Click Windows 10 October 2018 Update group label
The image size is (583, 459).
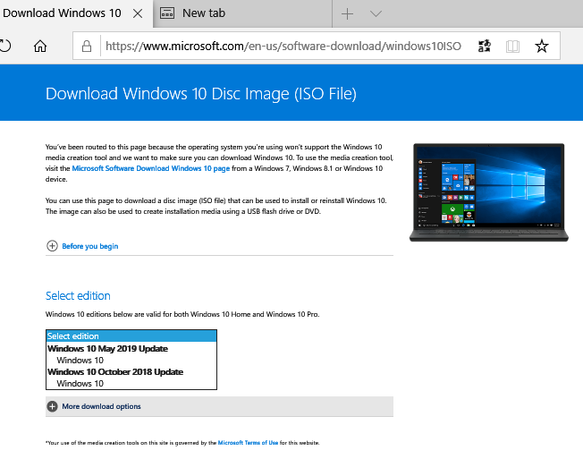[115, 372]
